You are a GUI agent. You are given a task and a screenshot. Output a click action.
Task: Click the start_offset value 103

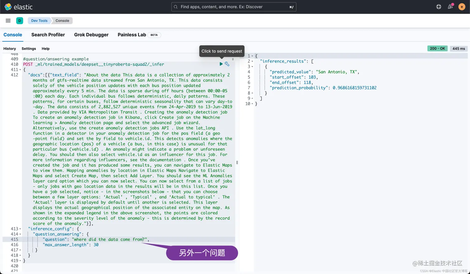312,77
